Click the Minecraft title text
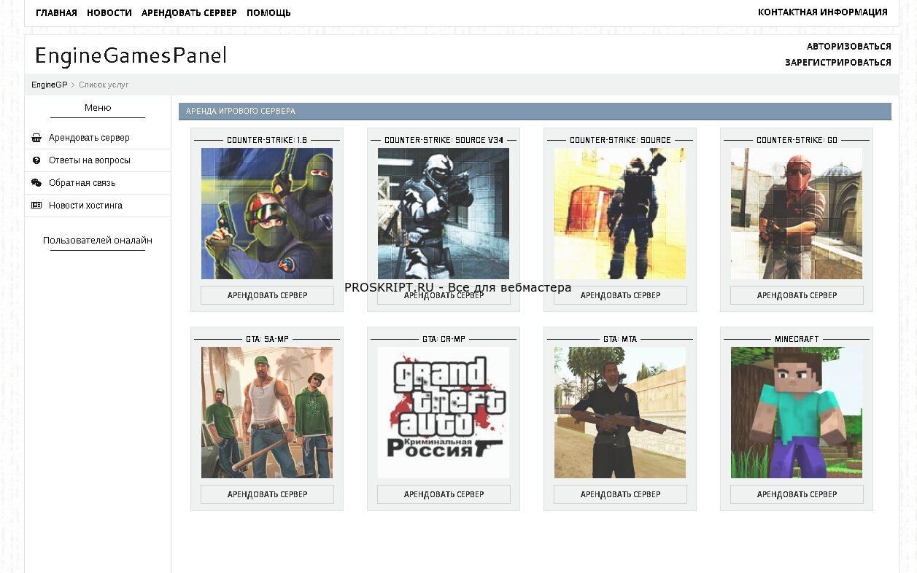Viewport: 917px width, 573px height. [797, 339]
